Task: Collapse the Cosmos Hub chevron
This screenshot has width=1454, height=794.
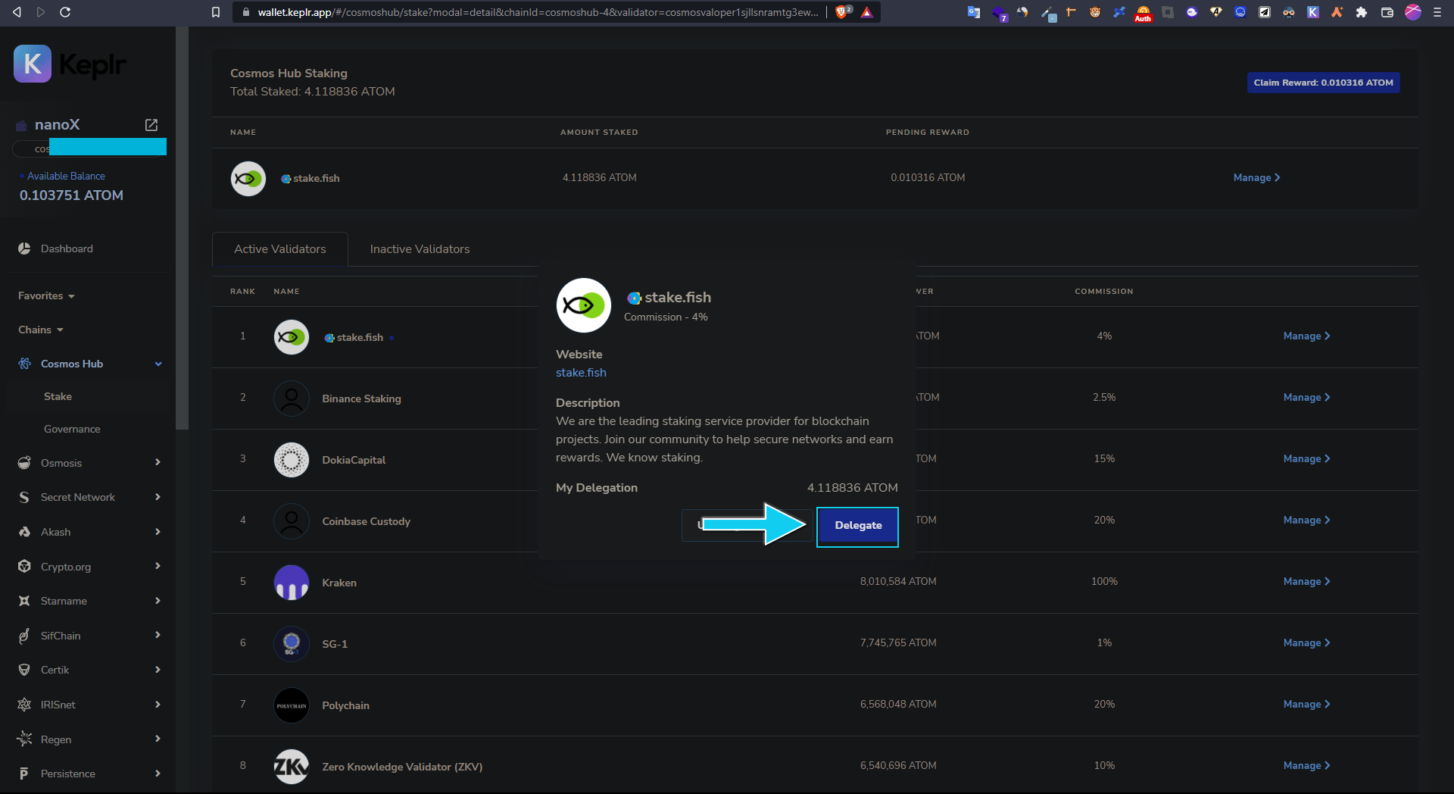Action: click(158, 364)
